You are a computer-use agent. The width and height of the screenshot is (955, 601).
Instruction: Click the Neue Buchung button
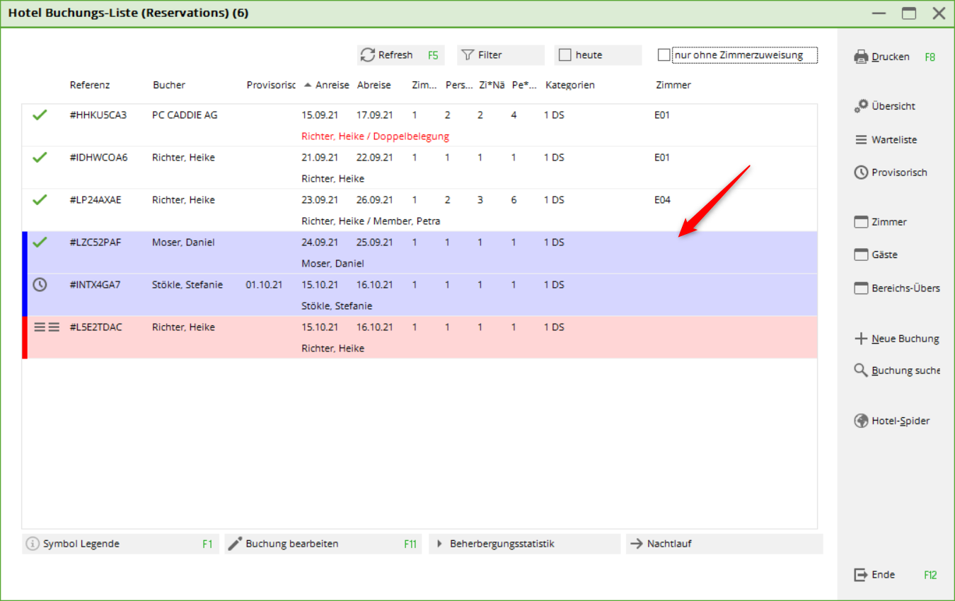point(897,339)
